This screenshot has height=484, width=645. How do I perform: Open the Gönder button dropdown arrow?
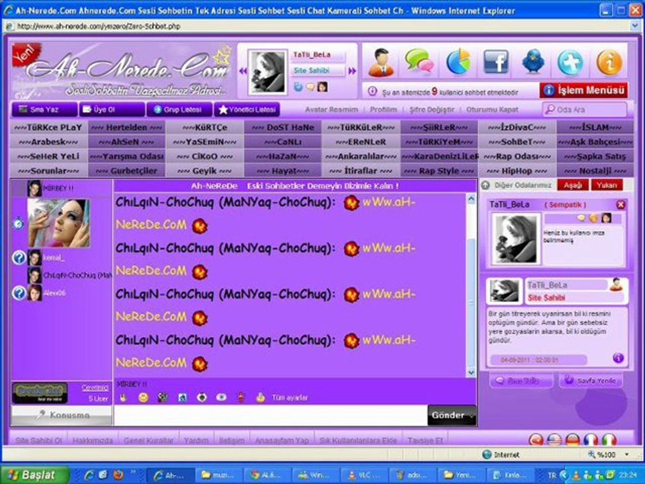click(x=472, y=415)
